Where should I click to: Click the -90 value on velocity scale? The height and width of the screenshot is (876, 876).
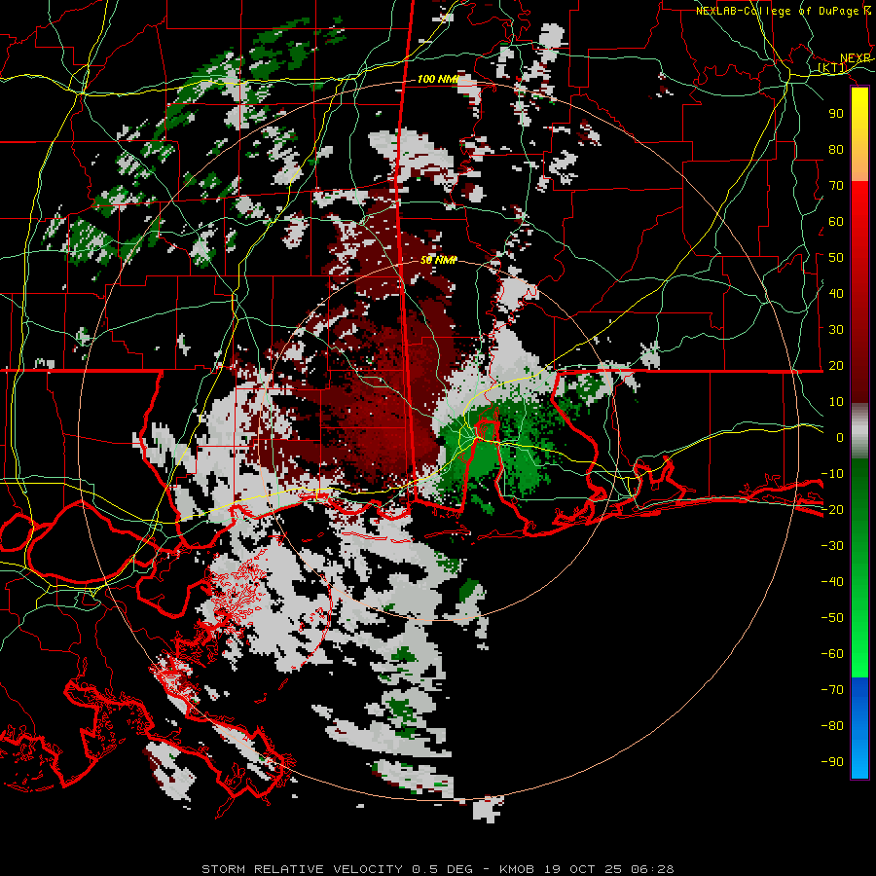pos(832,761)
